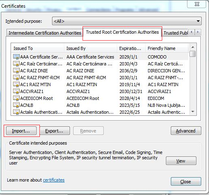Select the ACNLB Issued To entry
The height and width of the screenshot is (195, 209).
tap(26, 105)
